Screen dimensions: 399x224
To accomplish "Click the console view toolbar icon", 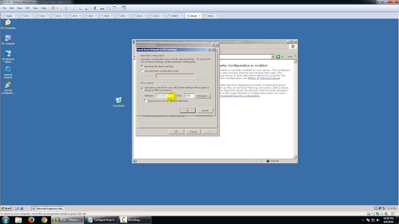I will pyautogui.click(x=124, y=8).
